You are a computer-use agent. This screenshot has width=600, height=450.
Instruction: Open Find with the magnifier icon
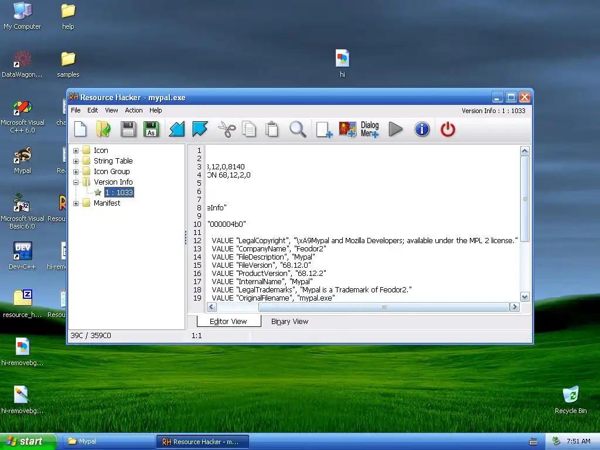(297, 129)
